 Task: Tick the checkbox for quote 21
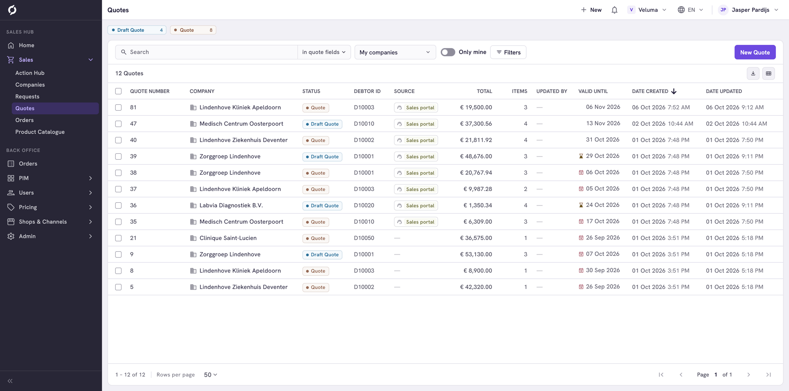118,238
